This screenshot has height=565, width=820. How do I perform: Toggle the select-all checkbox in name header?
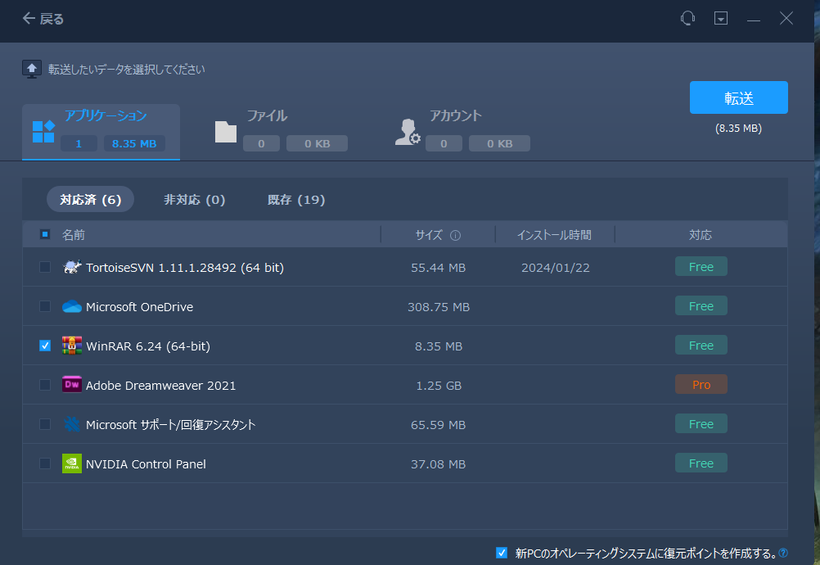pos(47,234)
